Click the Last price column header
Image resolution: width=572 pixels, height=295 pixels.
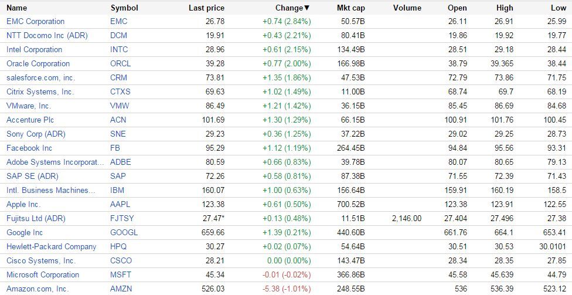206,8
